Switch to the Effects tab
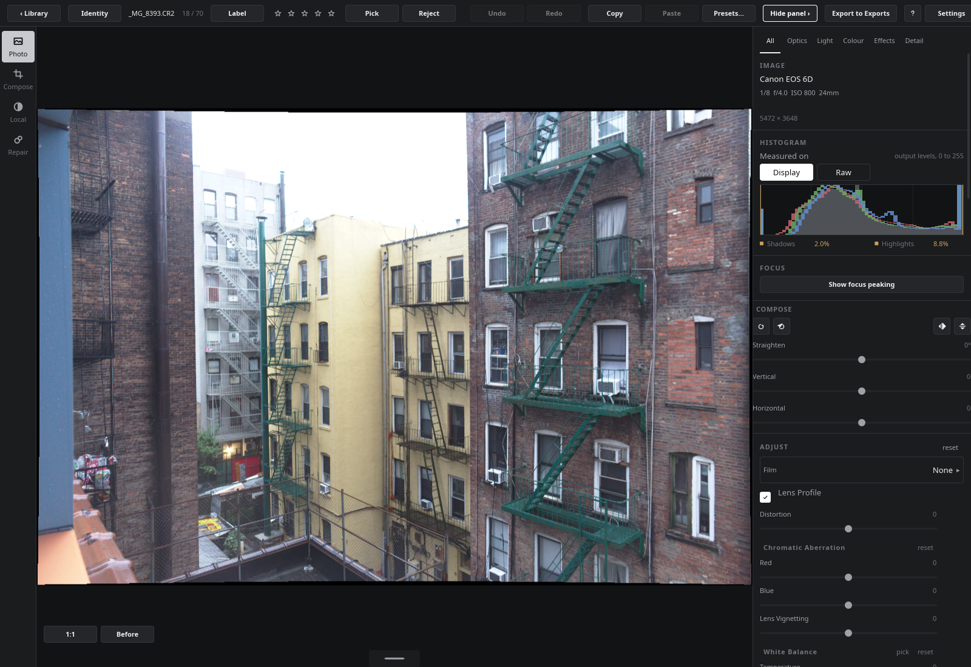 click(884, 41)
